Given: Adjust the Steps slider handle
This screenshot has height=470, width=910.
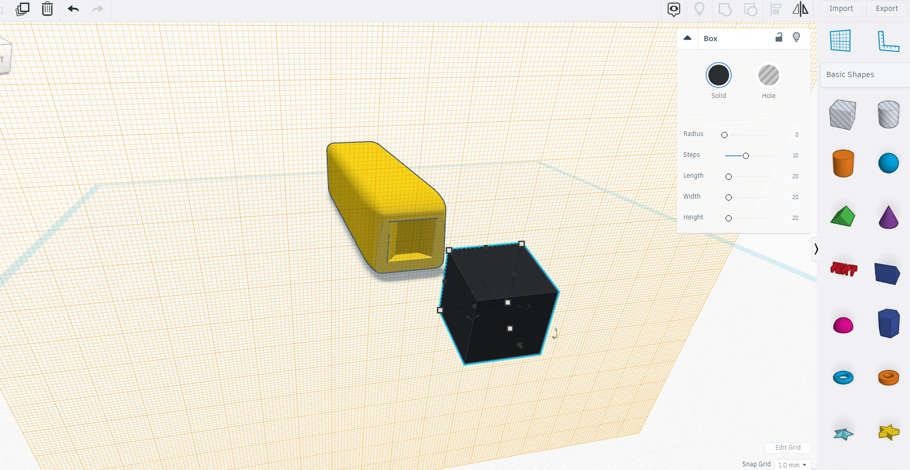Looking at the screenshot, I should click(x=746, y=156).
